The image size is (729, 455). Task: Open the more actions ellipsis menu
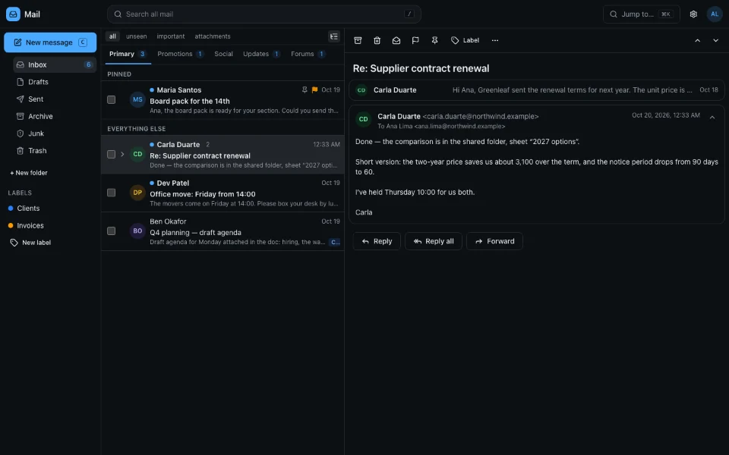(495, 40)
